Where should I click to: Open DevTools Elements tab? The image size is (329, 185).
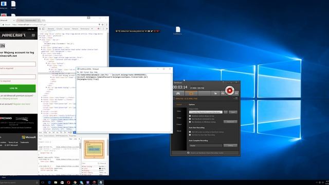click(51, 29)
